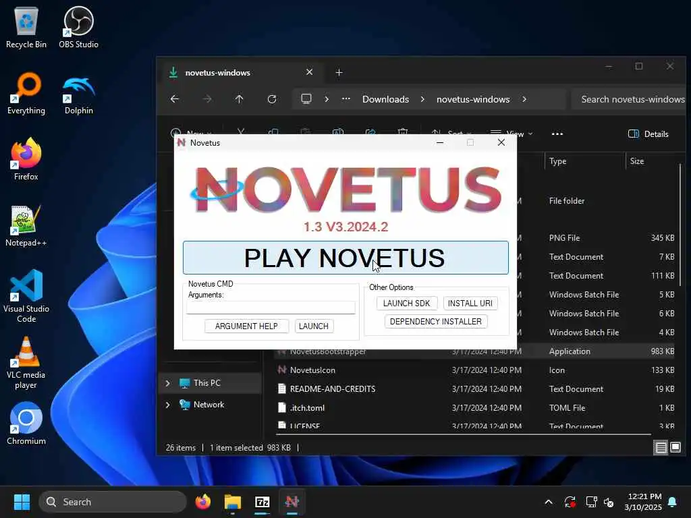The image size is (691, 518).
Task: Minimize the Novetus launcher window
Action: [440, 143]
